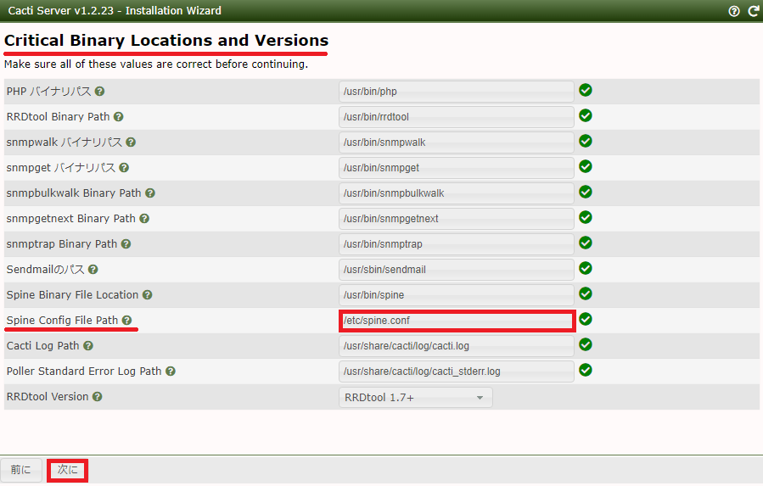Show help for snmpbulkwalk Binary Path

coord(150,193)
